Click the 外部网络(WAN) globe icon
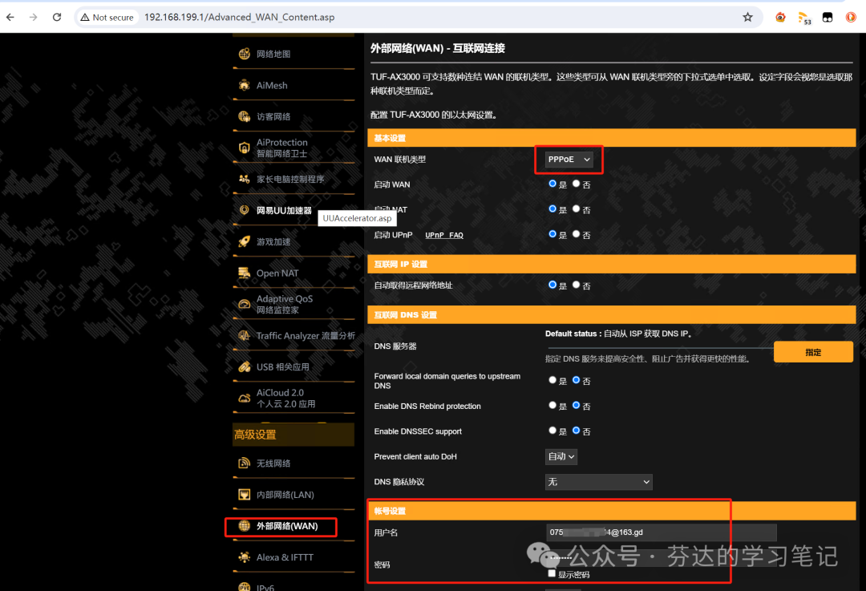 click(x=244, y=526)
